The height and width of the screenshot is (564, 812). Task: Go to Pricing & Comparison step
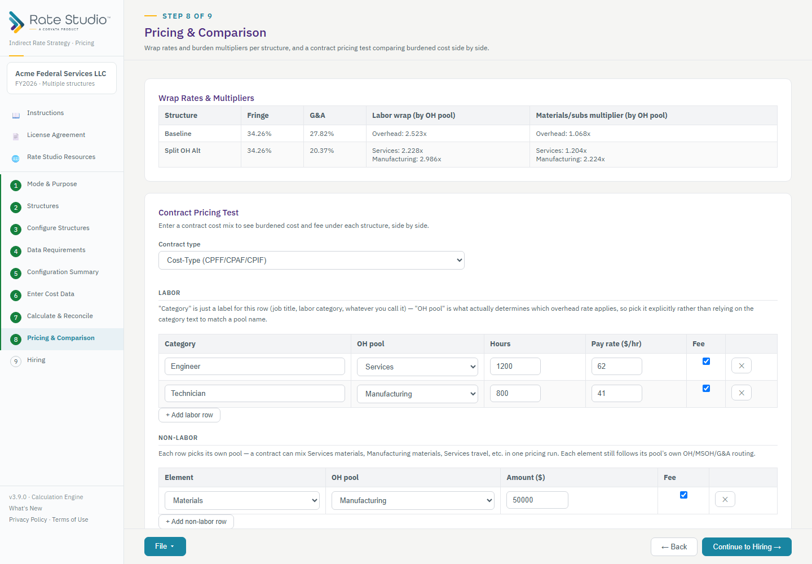coord(61,338)
